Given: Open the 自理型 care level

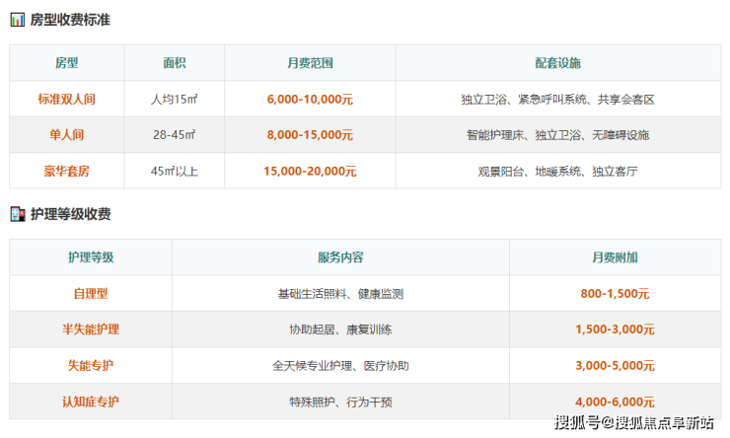Looking at the screenshot, I should tap(92, 294).
